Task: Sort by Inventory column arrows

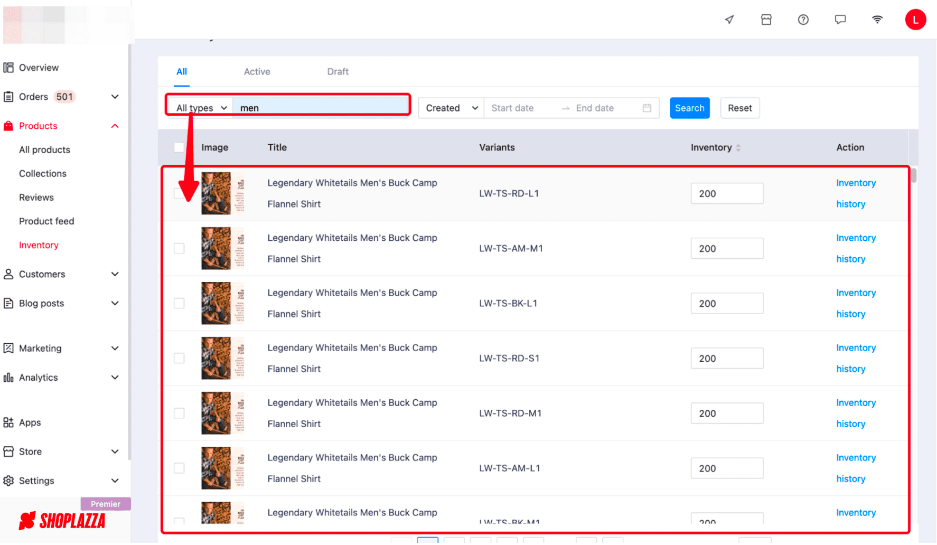Action: (x=738, y=148)
